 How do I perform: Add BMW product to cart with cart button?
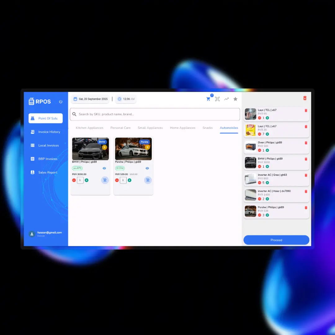[105, 180]
